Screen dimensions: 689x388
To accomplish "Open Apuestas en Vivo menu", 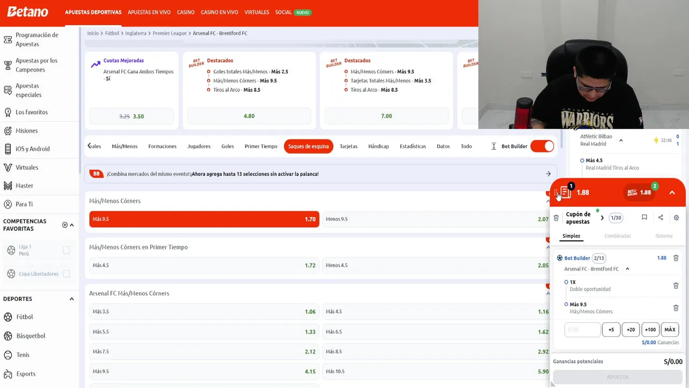I will [x=149, y=12].
